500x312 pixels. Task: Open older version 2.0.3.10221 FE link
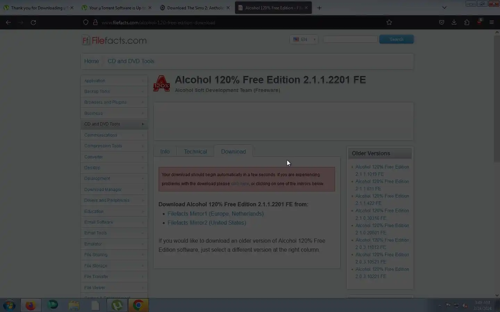pos(382,273)
